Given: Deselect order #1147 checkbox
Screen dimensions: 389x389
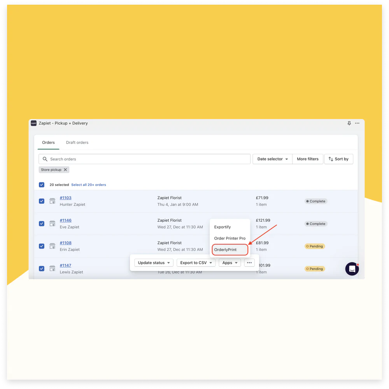Looking at the screenshot, I should pos(42,268).
